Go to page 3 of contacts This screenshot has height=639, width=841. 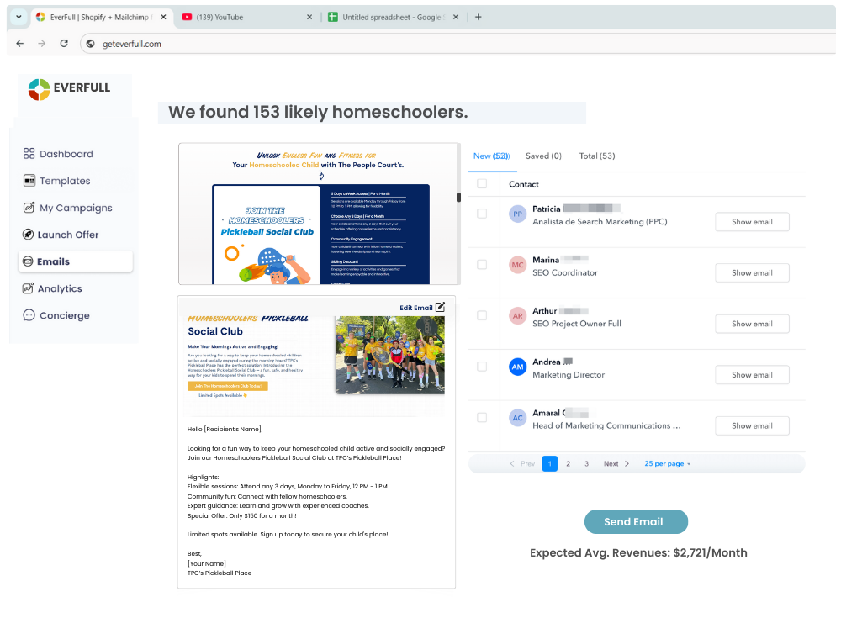[x=586, y=464]
